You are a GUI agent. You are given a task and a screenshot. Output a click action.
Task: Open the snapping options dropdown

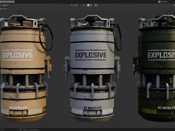tap(92, 5)
